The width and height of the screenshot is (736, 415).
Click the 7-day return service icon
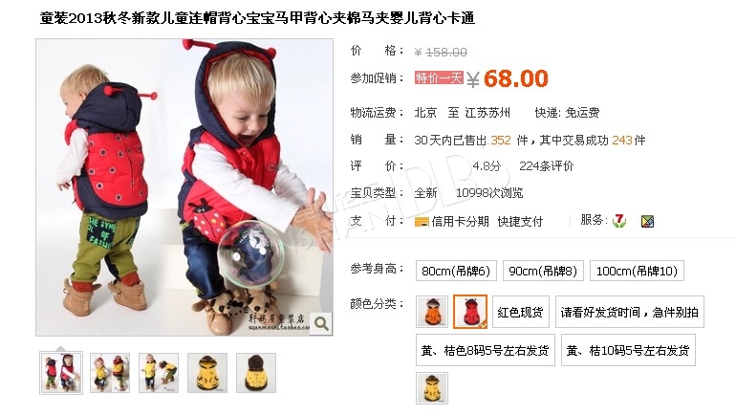pyautogui.click(x=619, y=221)
